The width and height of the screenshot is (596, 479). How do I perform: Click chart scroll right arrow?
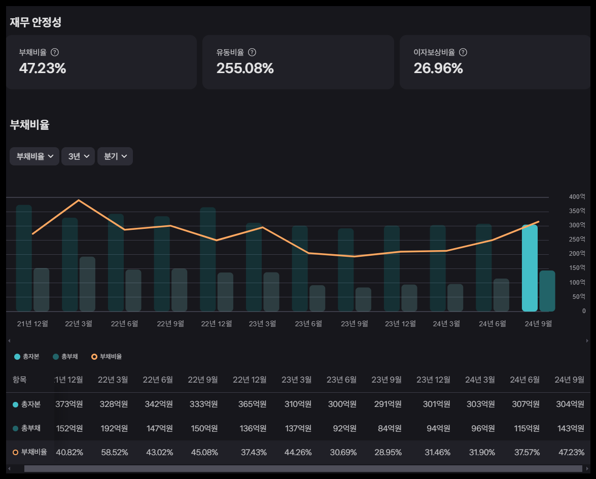click(x=587, y=340)
